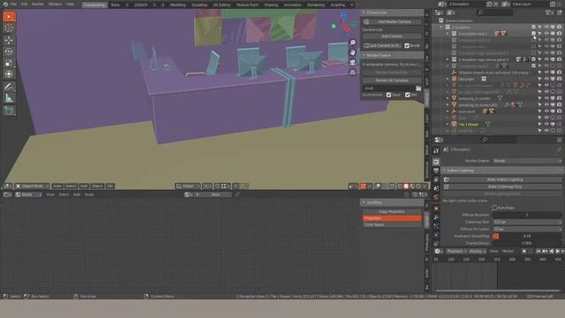Open the Object properties orange square tab
This screenshot has height=318, width=565.
coord(436,208)
